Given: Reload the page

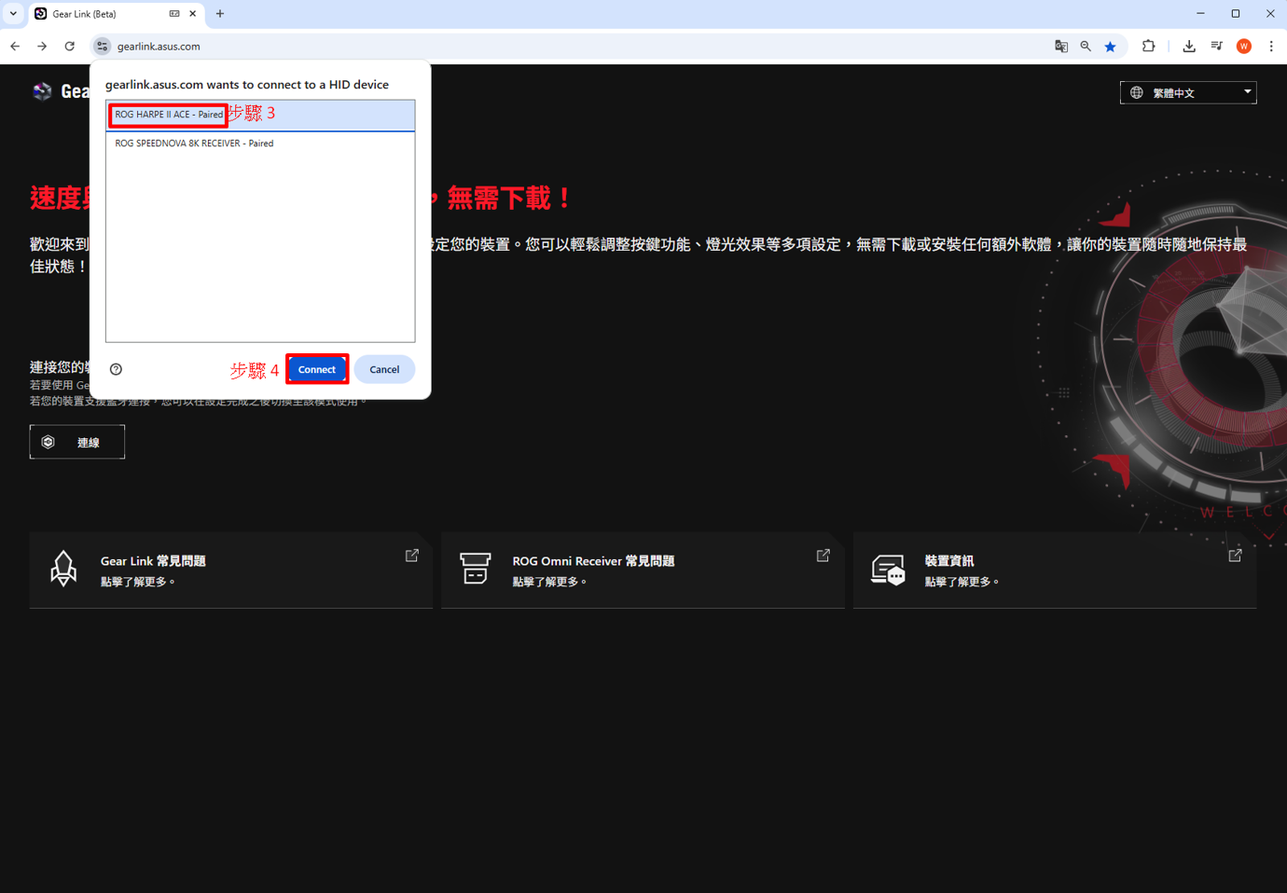Looking at the screenshot, I should tap(69, 46).
